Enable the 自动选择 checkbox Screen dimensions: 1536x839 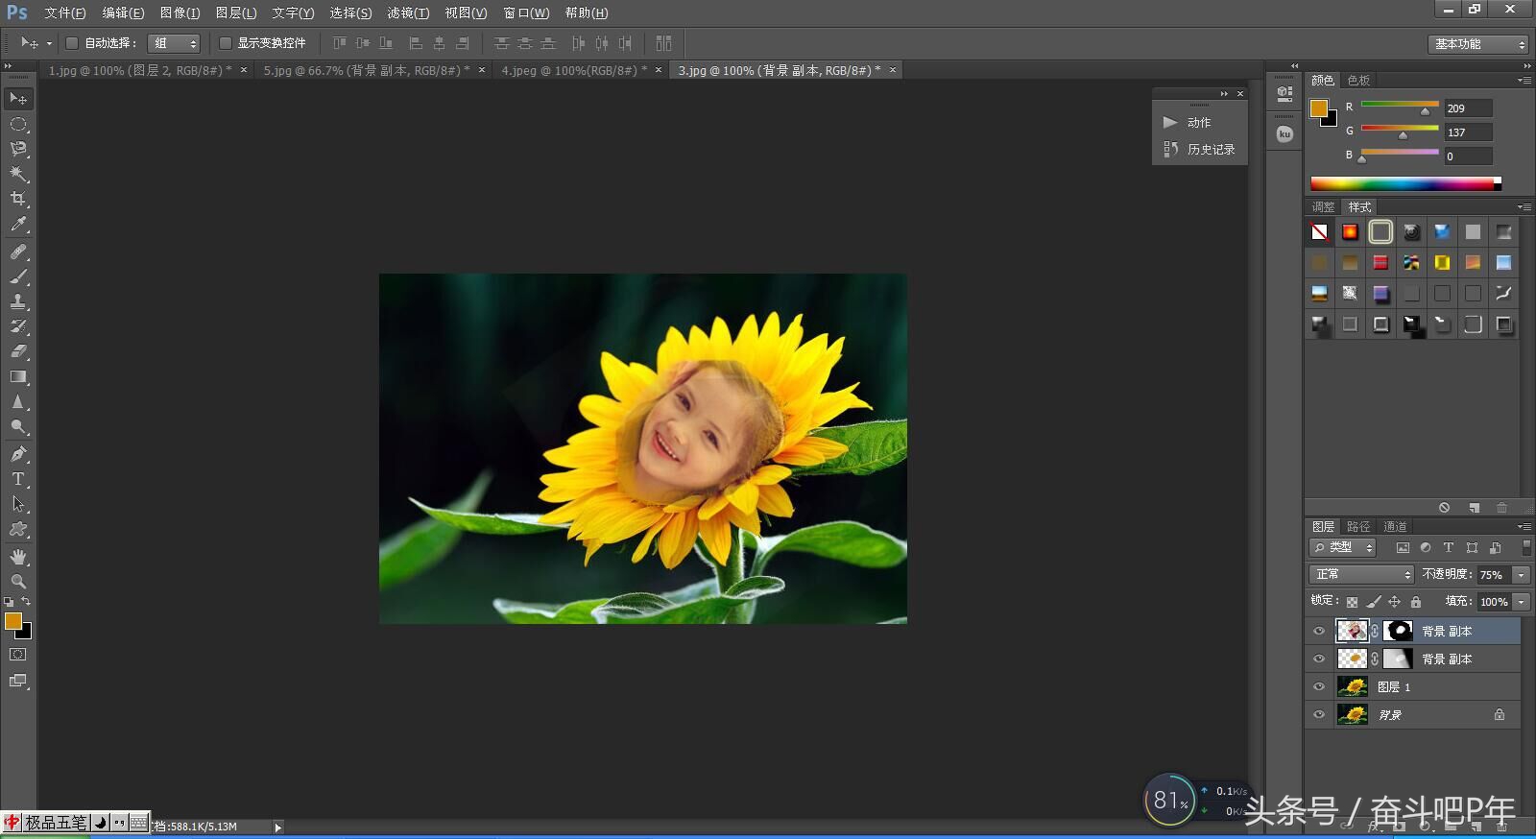click(72, 43)
